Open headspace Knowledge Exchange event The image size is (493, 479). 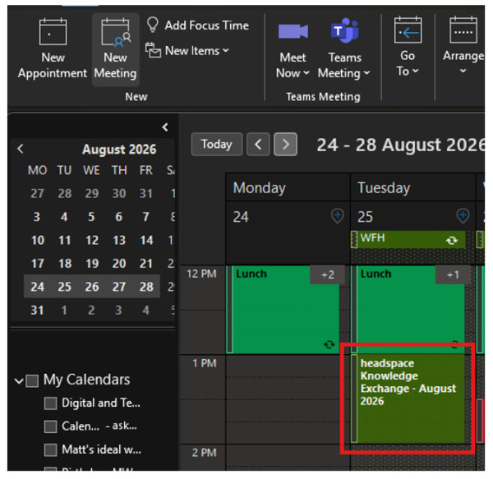[408, 398]
